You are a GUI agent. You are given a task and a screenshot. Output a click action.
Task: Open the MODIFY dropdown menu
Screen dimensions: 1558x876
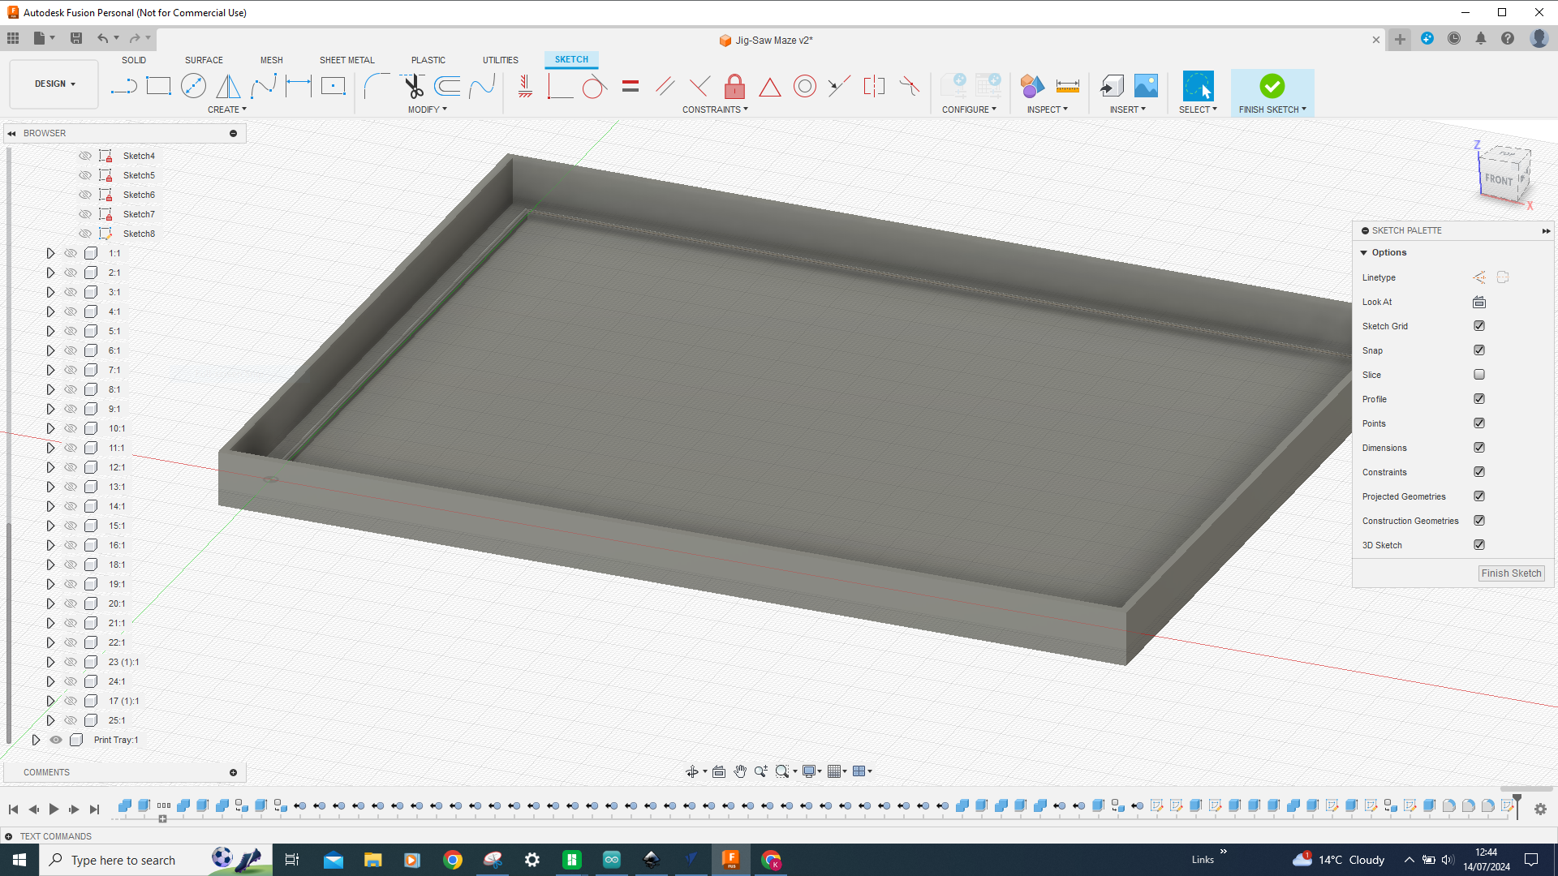coord(428,109)
